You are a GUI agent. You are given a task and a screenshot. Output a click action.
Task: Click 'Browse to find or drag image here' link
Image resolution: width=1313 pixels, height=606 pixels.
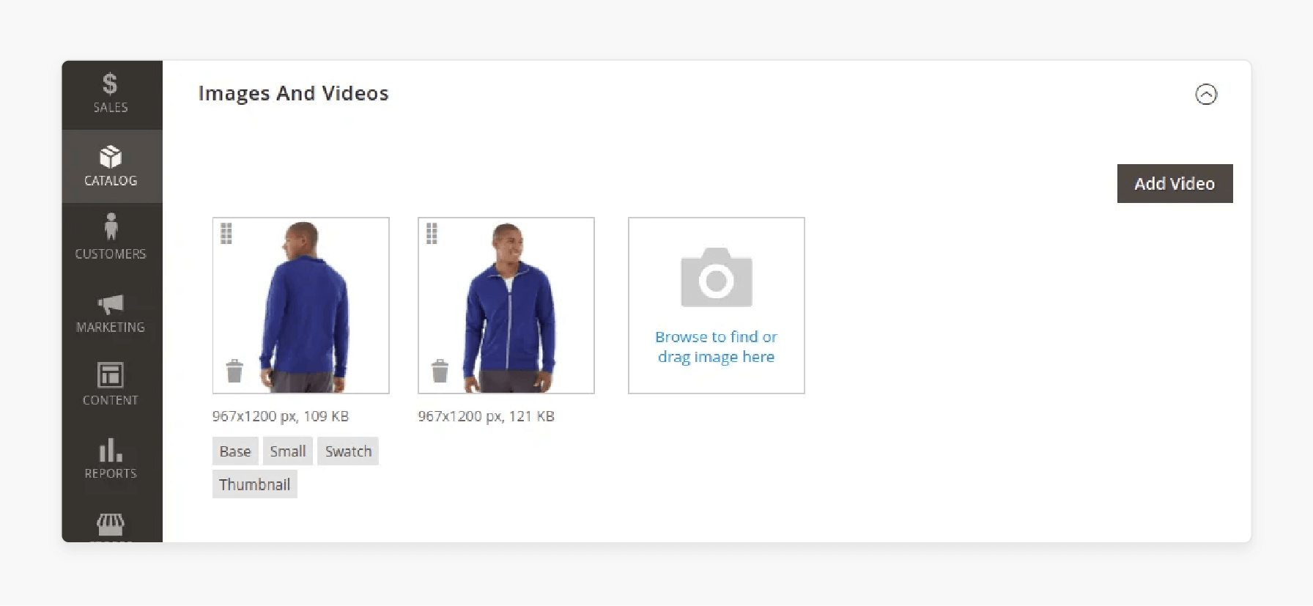pos(717,347)
